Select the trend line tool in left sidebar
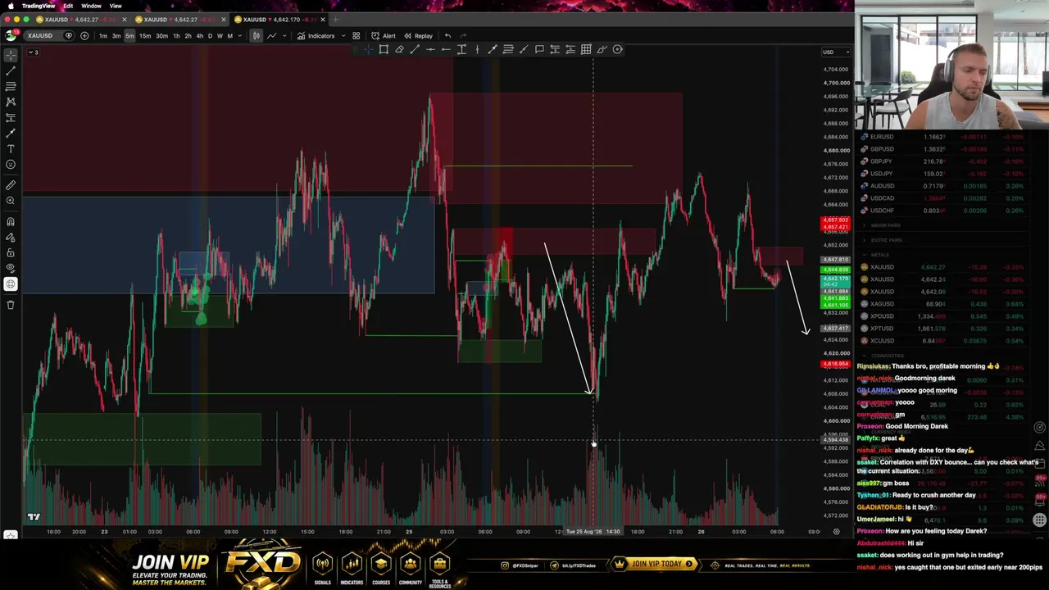The image size is (1049, 590). point(11,70)
